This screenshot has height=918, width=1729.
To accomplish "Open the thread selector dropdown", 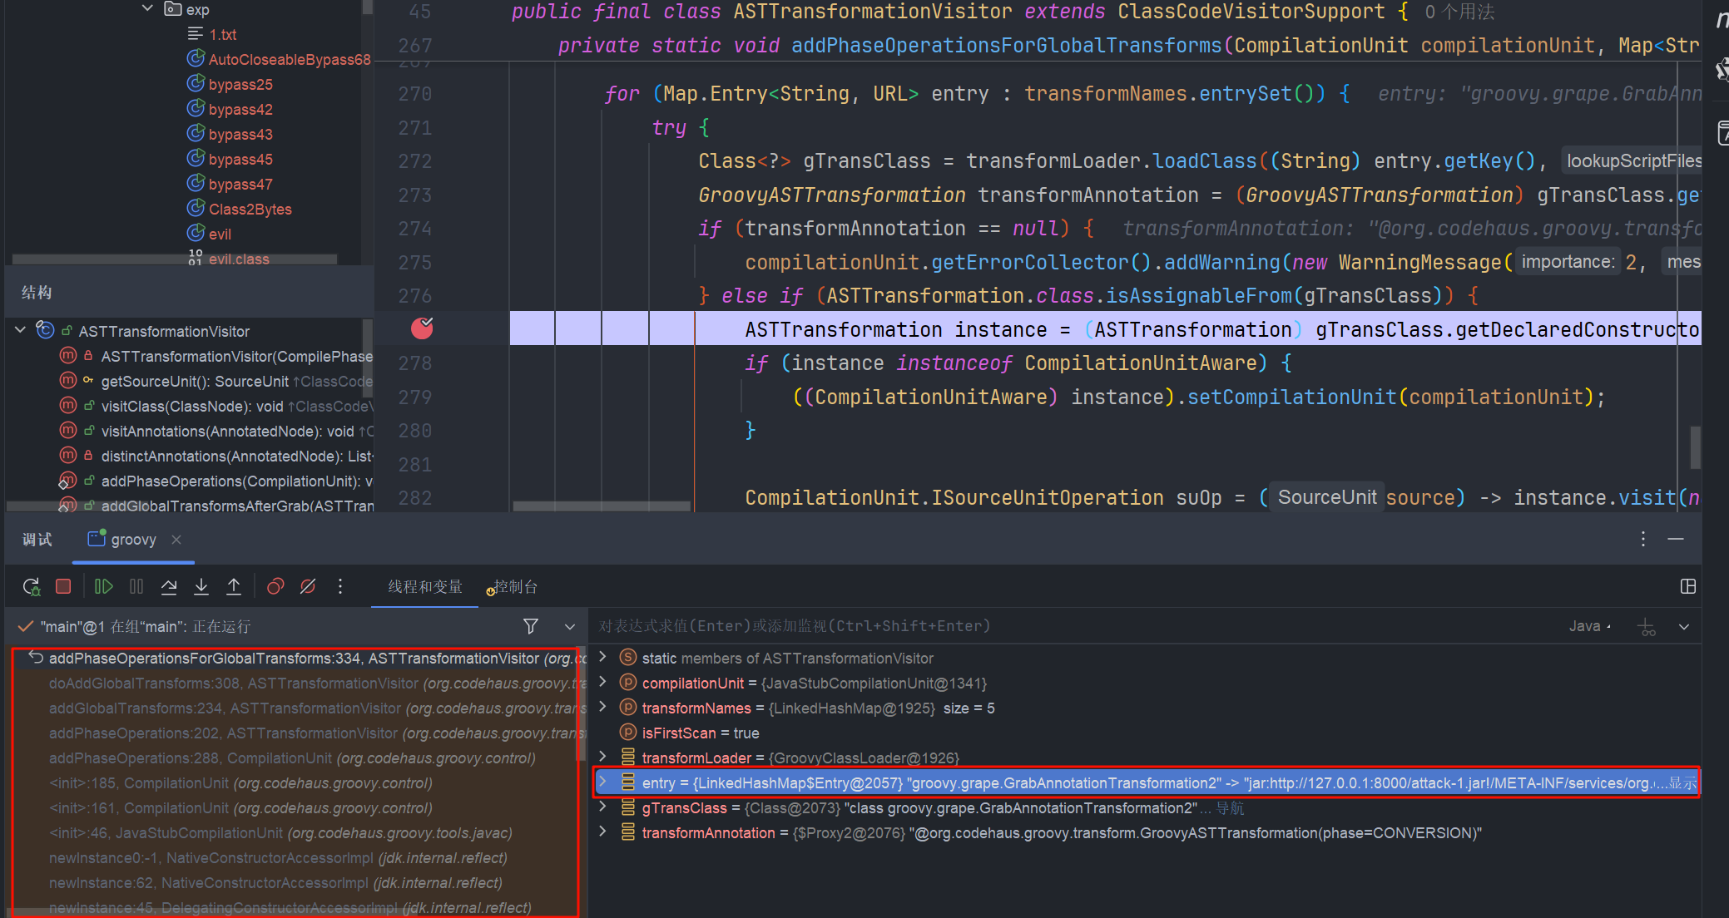I will pos(570,626).
